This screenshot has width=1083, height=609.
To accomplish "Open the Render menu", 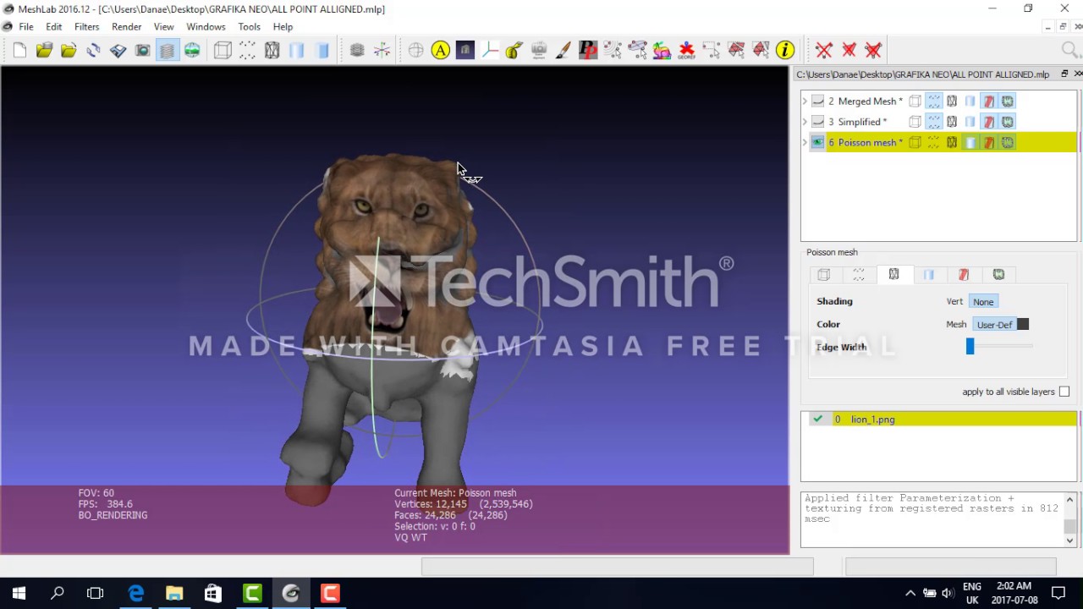I will pyautogui.click(x=127, y=27).
